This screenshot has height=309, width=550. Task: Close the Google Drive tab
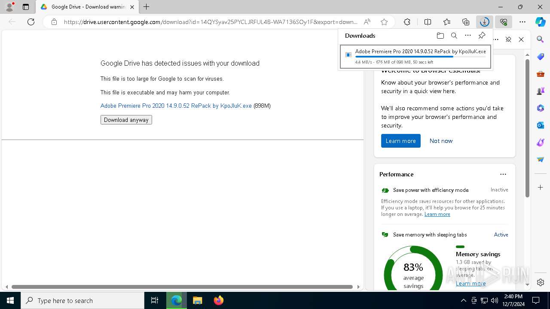pos(132,7)
